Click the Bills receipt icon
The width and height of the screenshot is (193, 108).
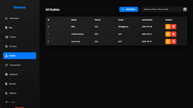click(x=6, y=28)
